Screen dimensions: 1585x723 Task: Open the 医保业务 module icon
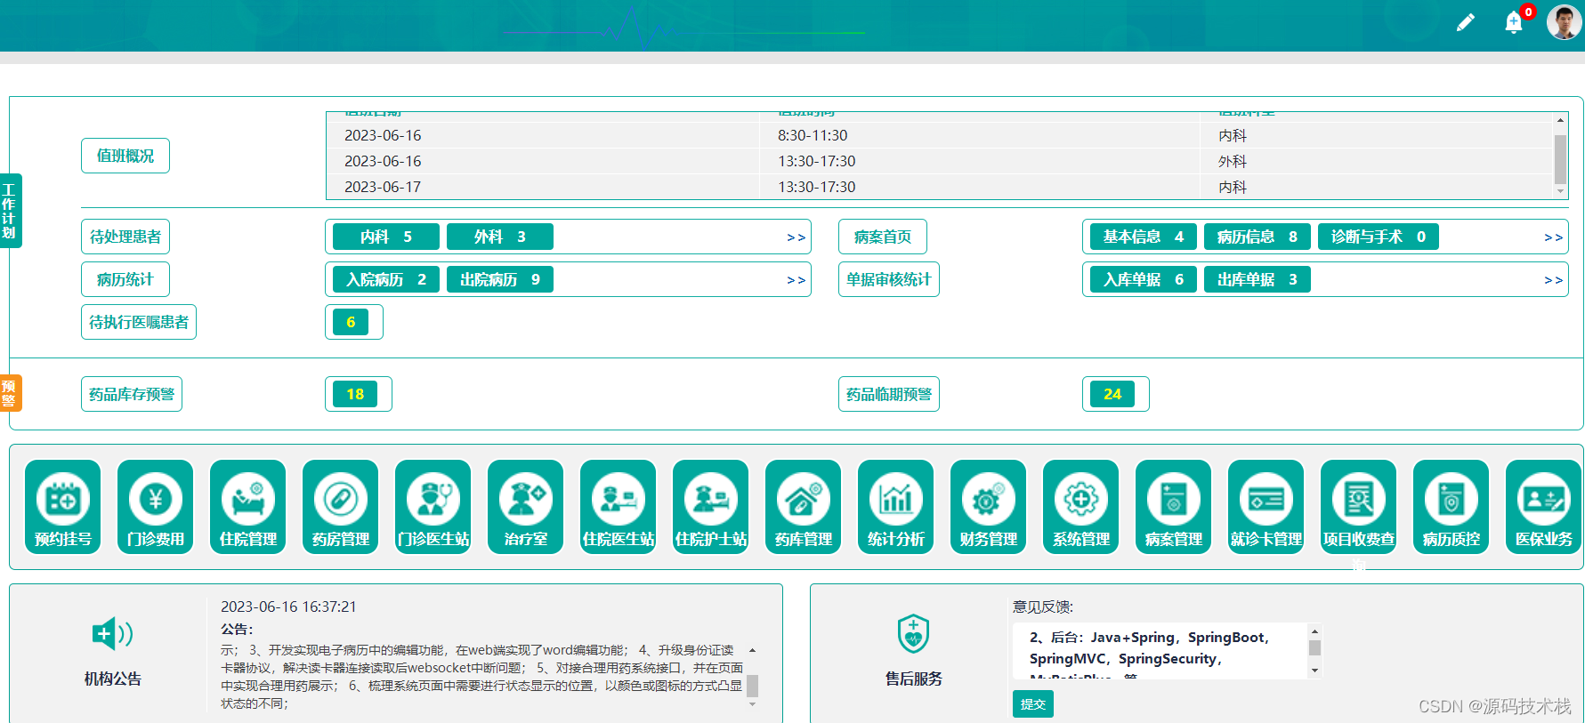point(1543,507)
